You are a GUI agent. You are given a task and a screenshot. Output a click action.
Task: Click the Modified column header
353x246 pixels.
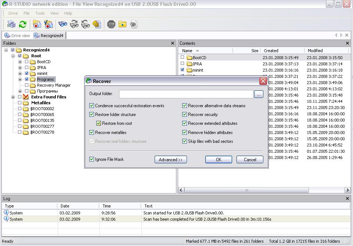coord(326,51)
